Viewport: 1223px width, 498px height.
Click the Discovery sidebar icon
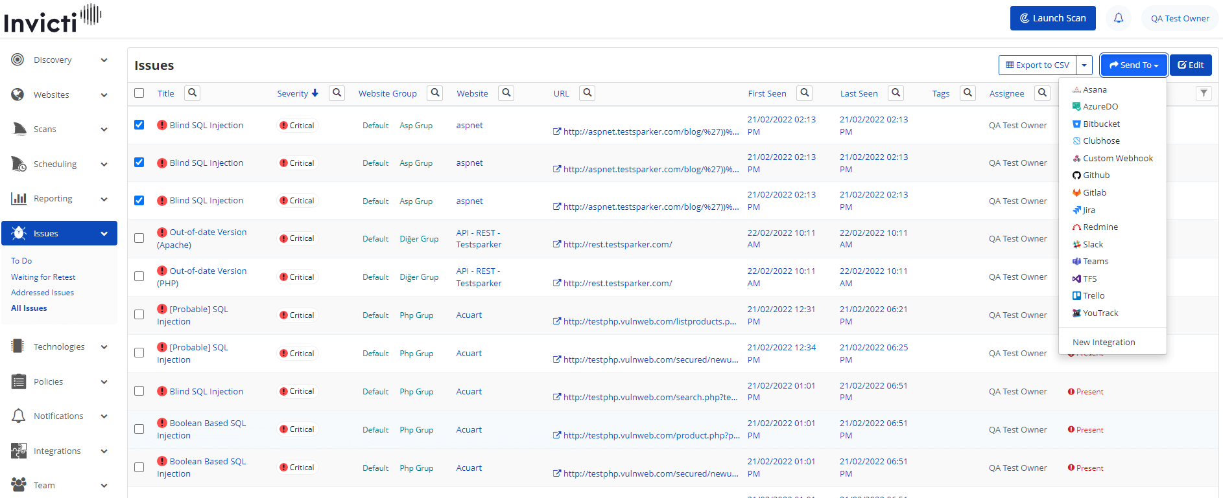[18, 60]
